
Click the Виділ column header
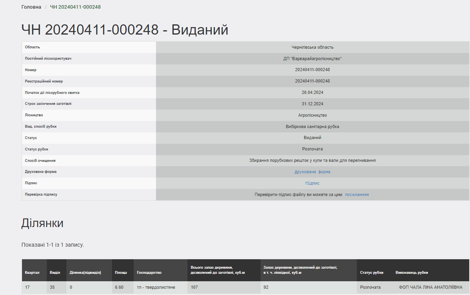point(55,273)
